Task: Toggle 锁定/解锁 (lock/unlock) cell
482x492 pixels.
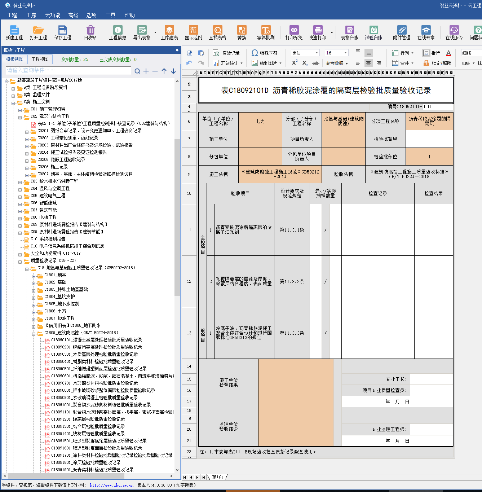Action: (437, 63)
